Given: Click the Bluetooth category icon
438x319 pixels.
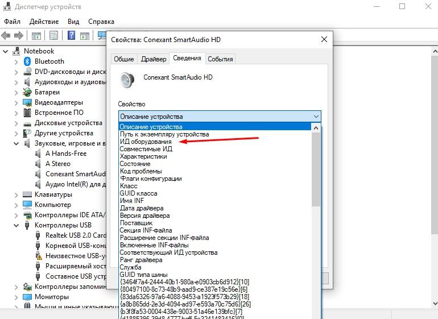Looking at the screenshot, I should [x=27, y=61].
